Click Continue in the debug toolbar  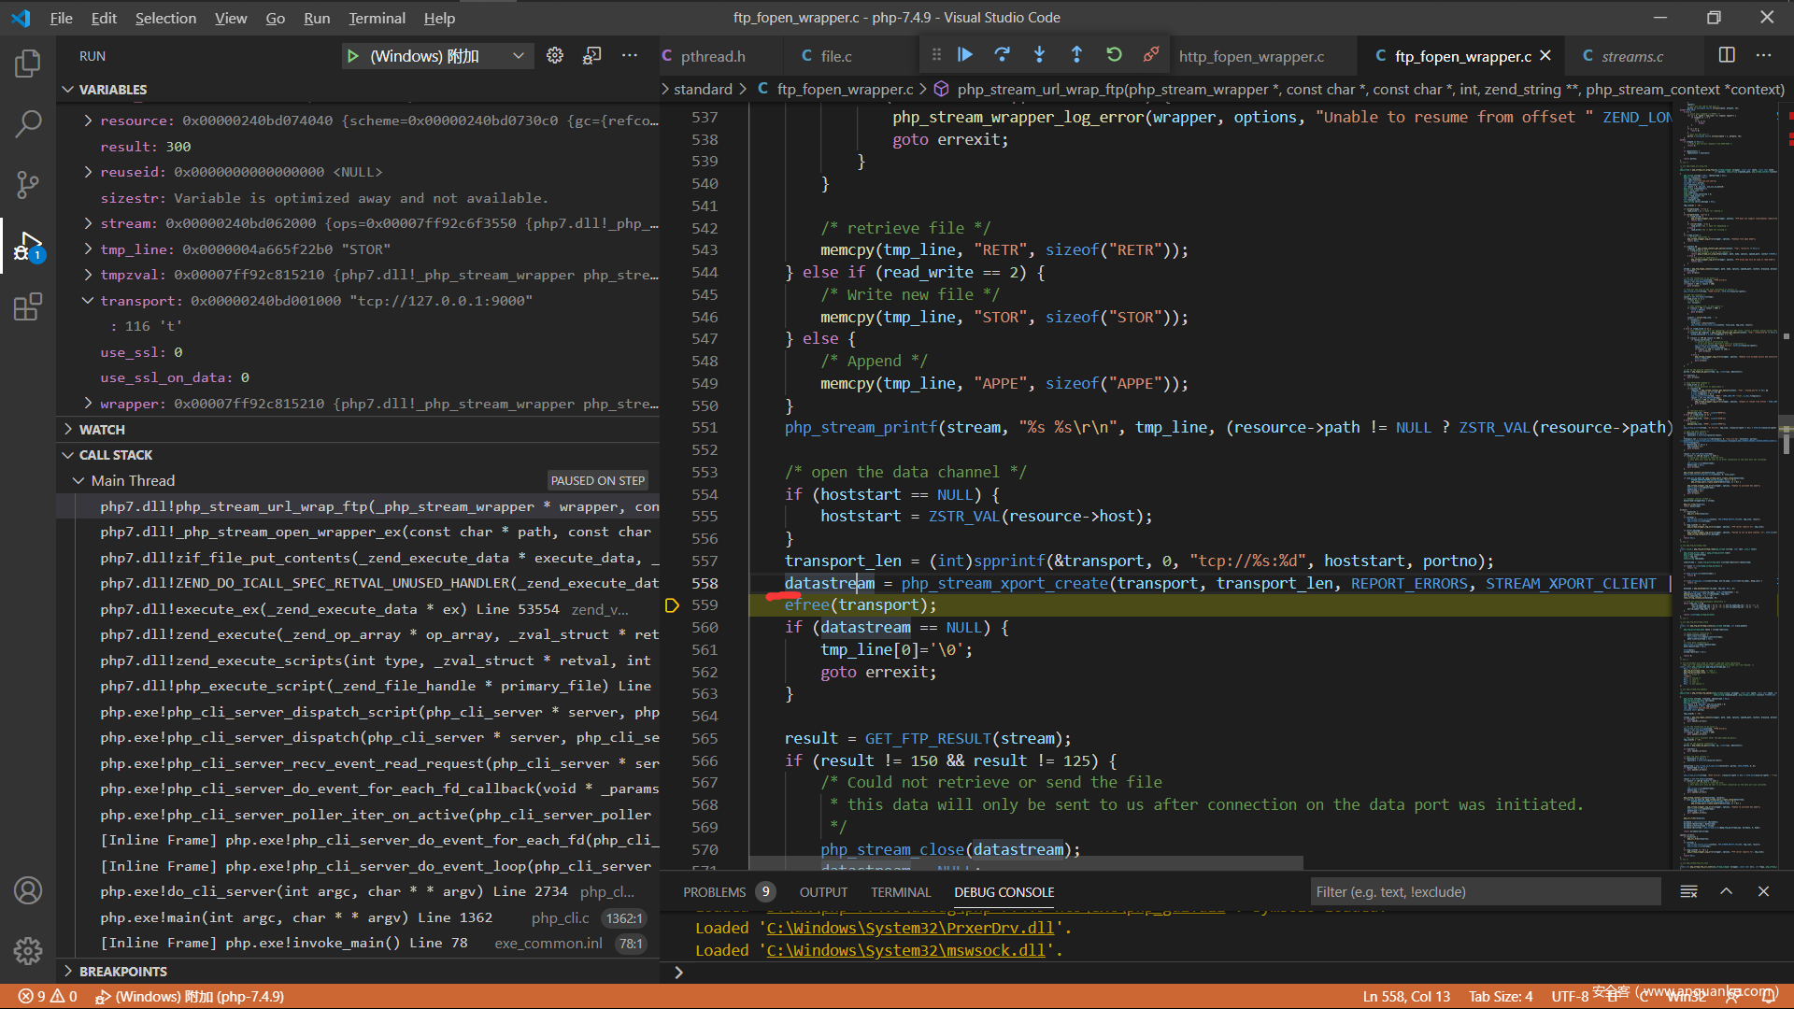click(x=965, y=55)
